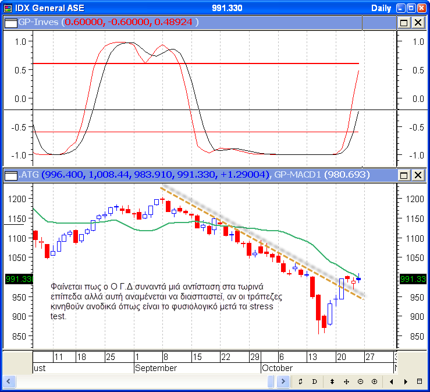
Task: Open GP-Inves pane menu icon at left
Action: pyautogui.click(x=10, y=22)
